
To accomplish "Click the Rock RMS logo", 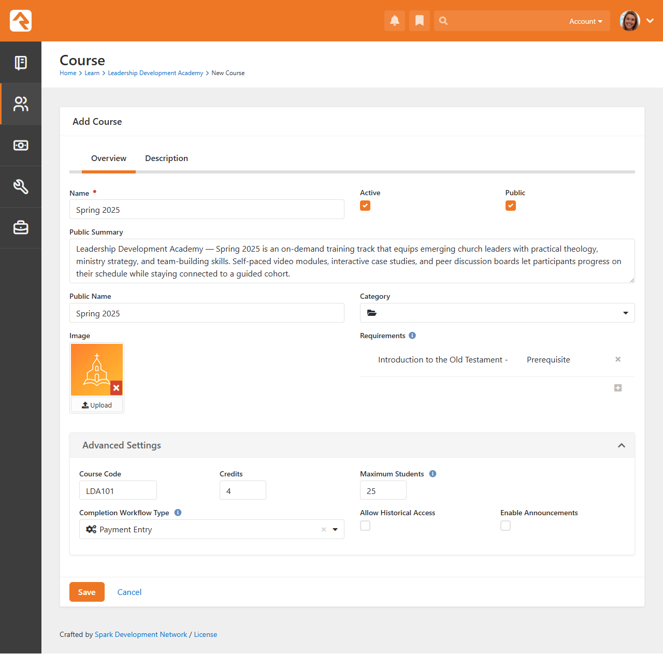I will [21, 21].
